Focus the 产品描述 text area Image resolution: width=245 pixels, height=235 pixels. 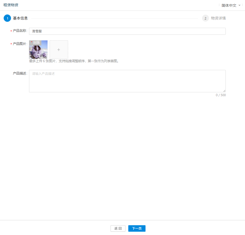pyautogui.click(x=127, y=81)
